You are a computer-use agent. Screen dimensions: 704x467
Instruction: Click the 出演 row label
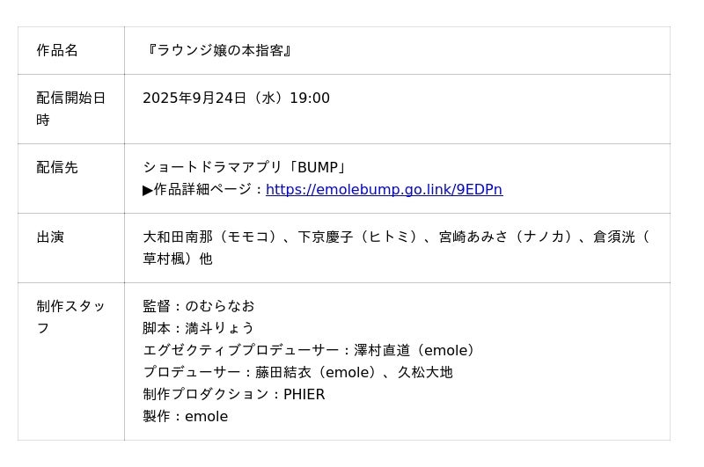(50, 237)
